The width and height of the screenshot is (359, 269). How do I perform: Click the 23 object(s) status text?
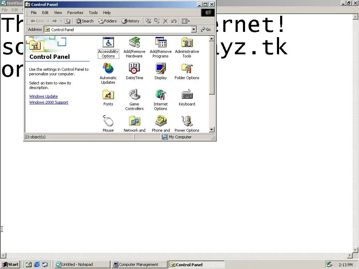point(35,137)
